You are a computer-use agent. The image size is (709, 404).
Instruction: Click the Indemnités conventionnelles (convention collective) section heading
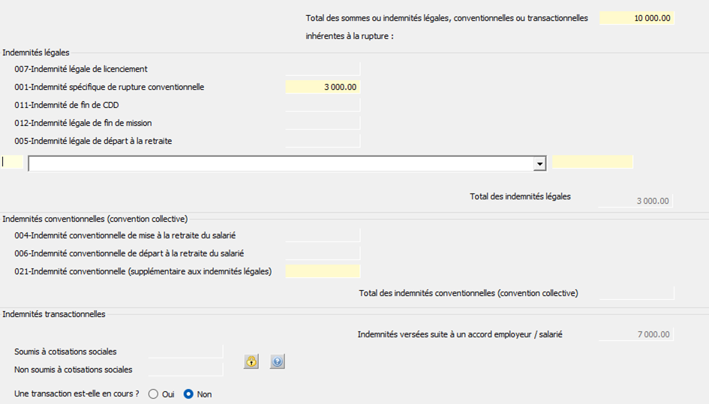pyautogui.click(x=95, y=219)
